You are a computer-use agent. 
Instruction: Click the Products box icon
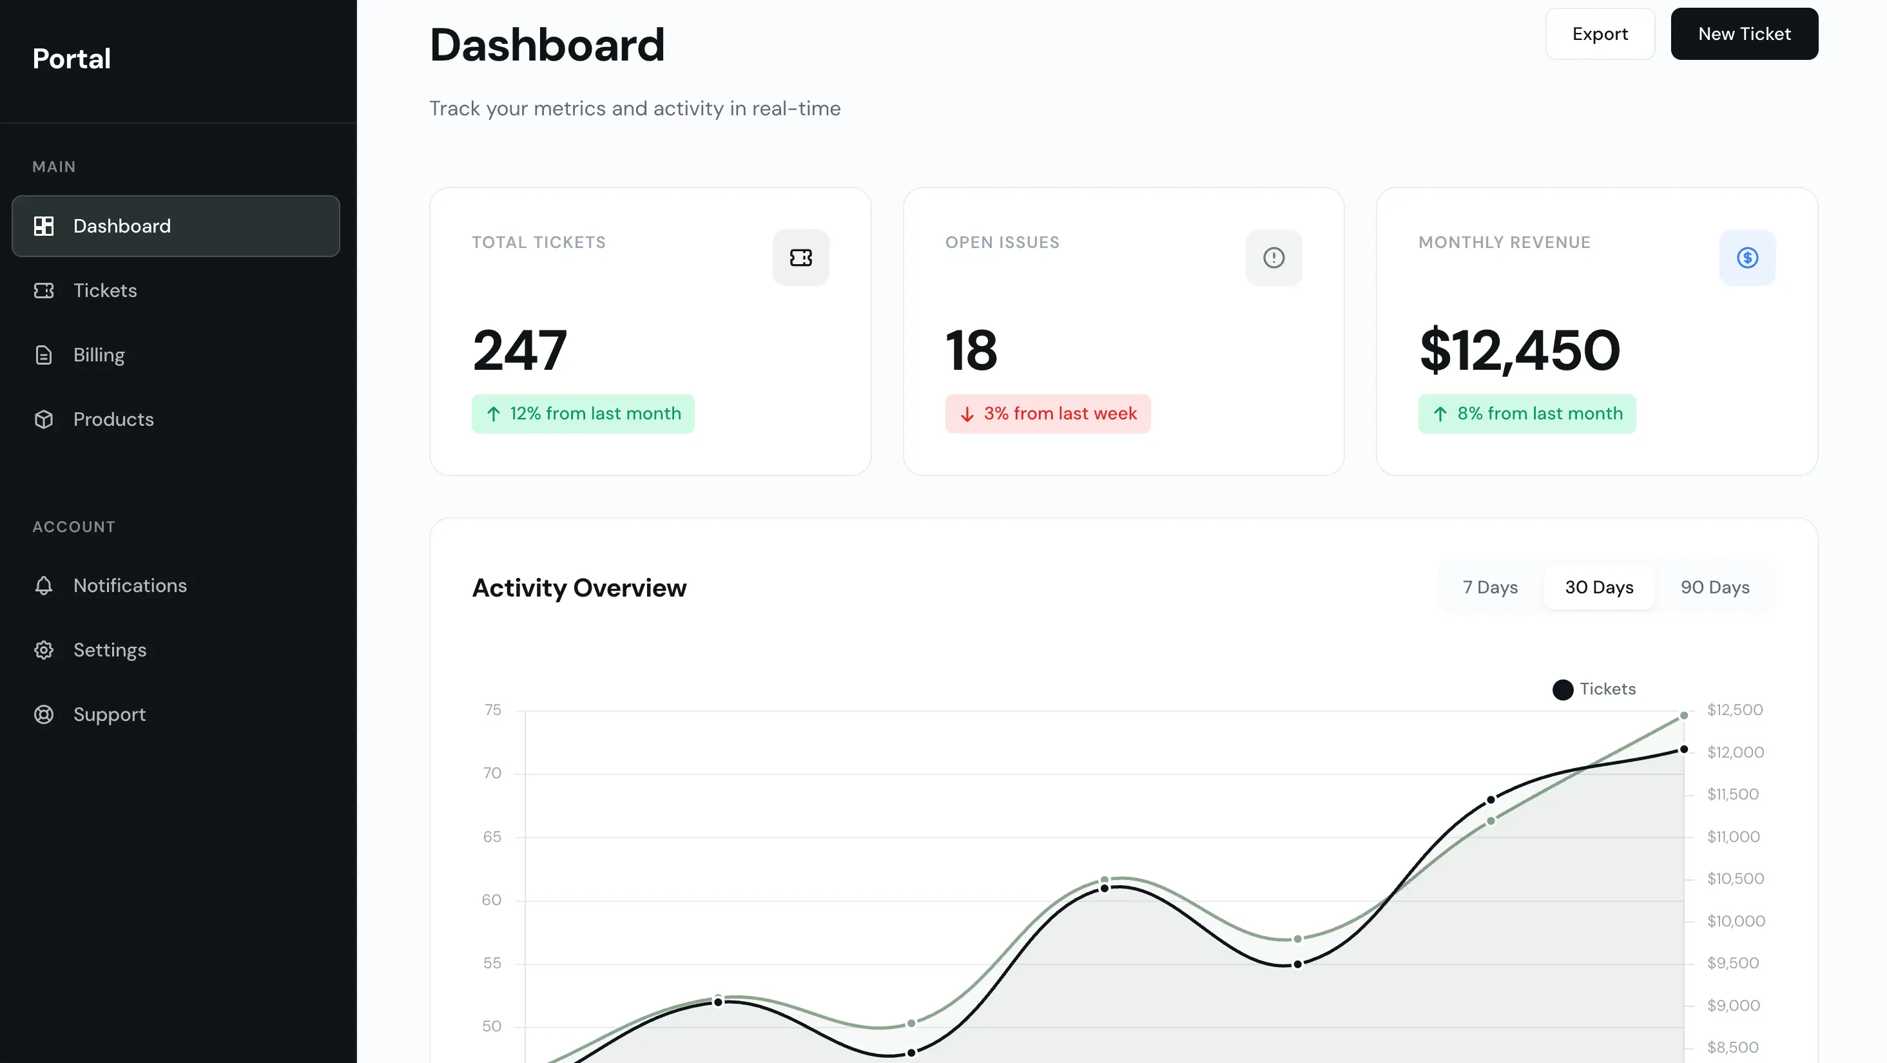[x=44, y=419]
